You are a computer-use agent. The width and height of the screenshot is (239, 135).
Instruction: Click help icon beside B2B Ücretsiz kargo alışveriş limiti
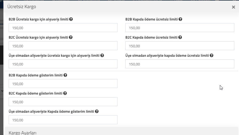[71, 19]
